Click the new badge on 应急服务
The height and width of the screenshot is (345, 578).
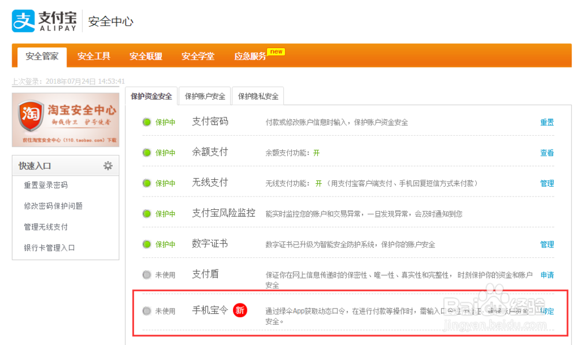click(276, 52)
